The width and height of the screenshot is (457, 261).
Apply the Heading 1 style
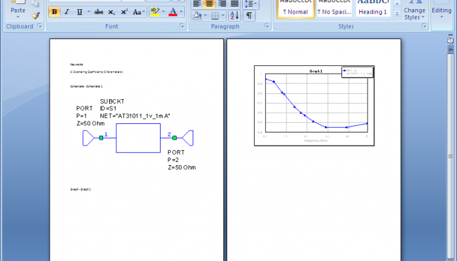(x=372, y=8)
